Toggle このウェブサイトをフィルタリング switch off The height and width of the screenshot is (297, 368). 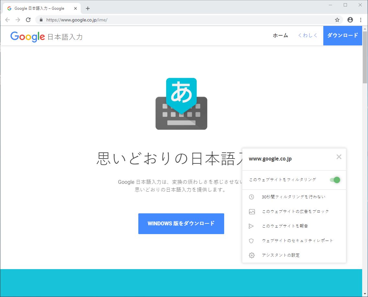335,180
